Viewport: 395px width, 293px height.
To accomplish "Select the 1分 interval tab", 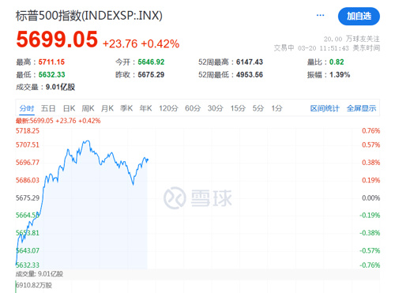I will 276,108.
